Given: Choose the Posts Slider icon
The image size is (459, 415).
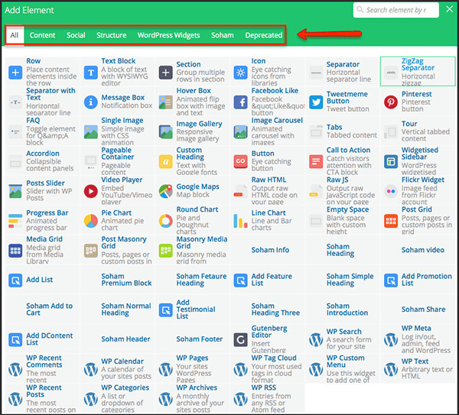Looking at the screenshot, I should point(15,191).
